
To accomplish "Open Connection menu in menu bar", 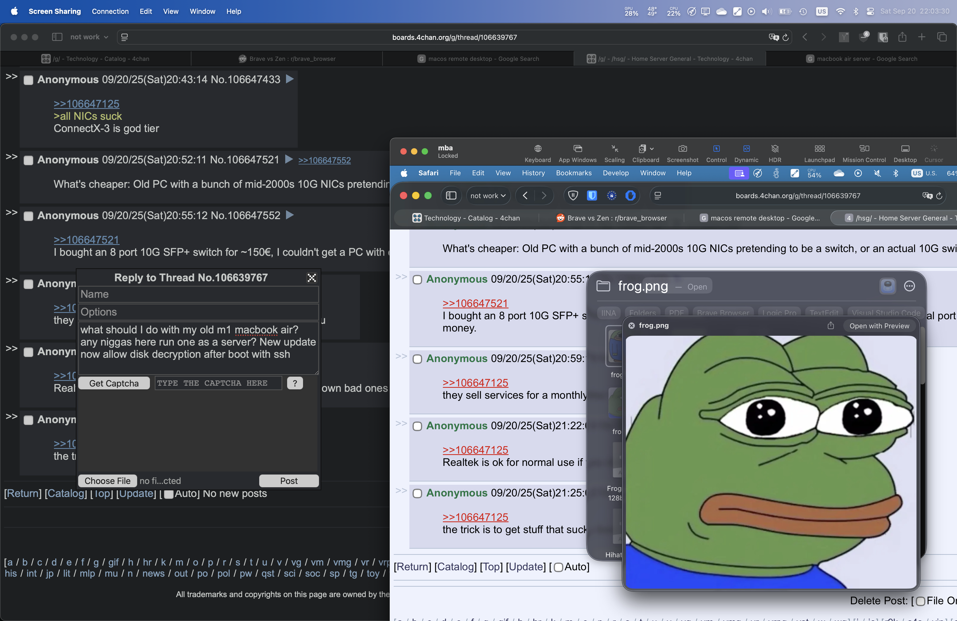I will (110, 11).
